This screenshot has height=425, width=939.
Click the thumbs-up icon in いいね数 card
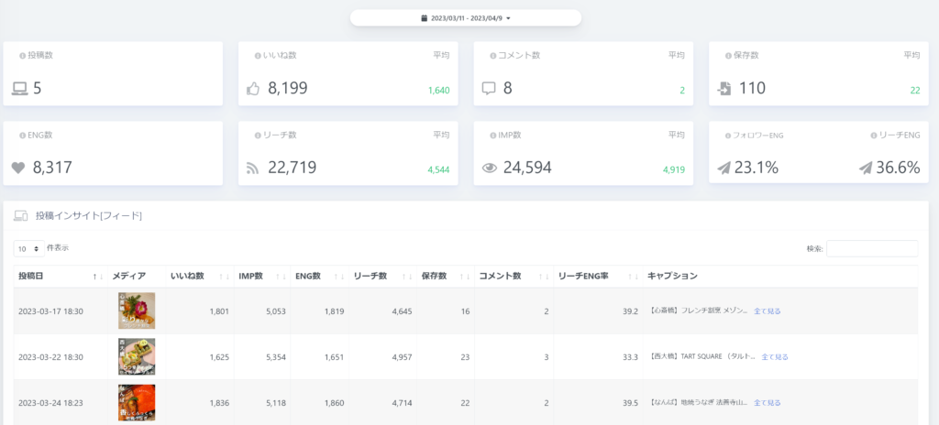pos(255,89)
